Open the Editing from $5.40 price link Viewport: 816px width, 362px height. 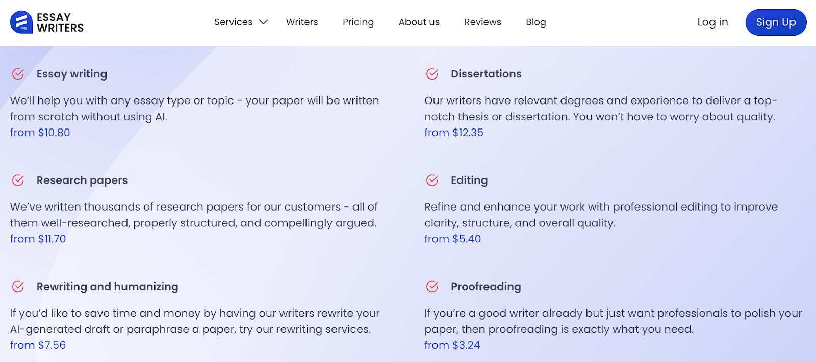tap(453, 239)
